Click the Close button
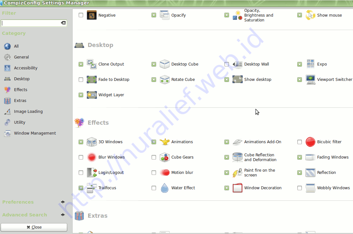 pos(34,227)
